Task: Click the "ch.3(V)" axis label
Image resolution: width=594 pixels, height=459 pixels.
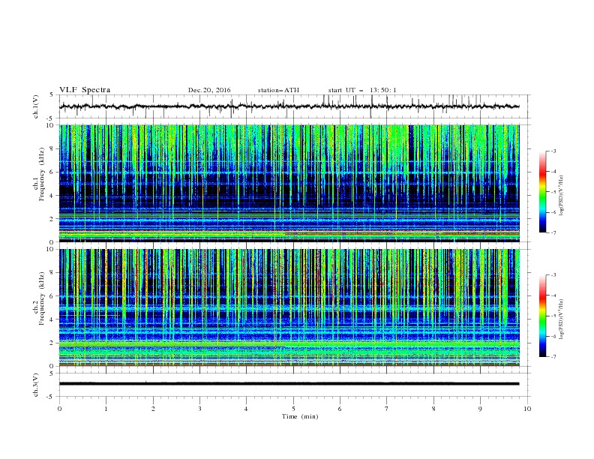Action: (36, 385)
